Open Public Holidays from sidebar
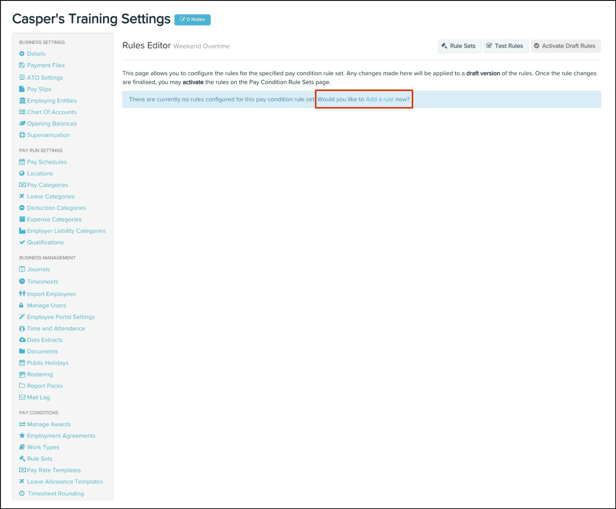Image resolution: width=616 pixels, height=509 pixels. [x=48, y=363]
